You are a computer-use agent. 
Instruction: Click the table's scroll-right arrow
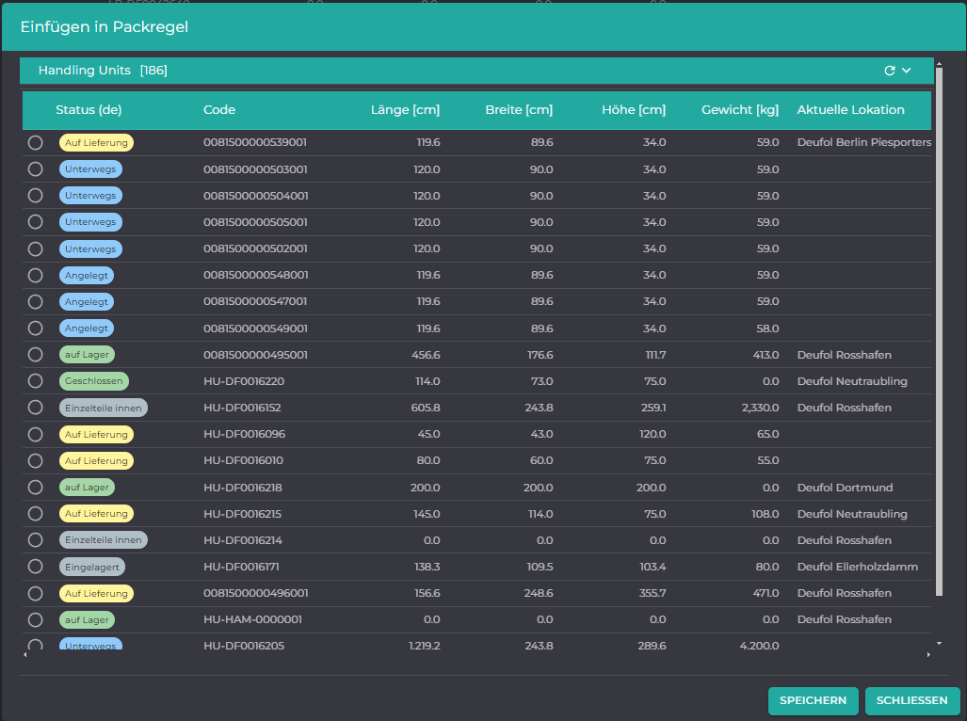tap(928, 654)
